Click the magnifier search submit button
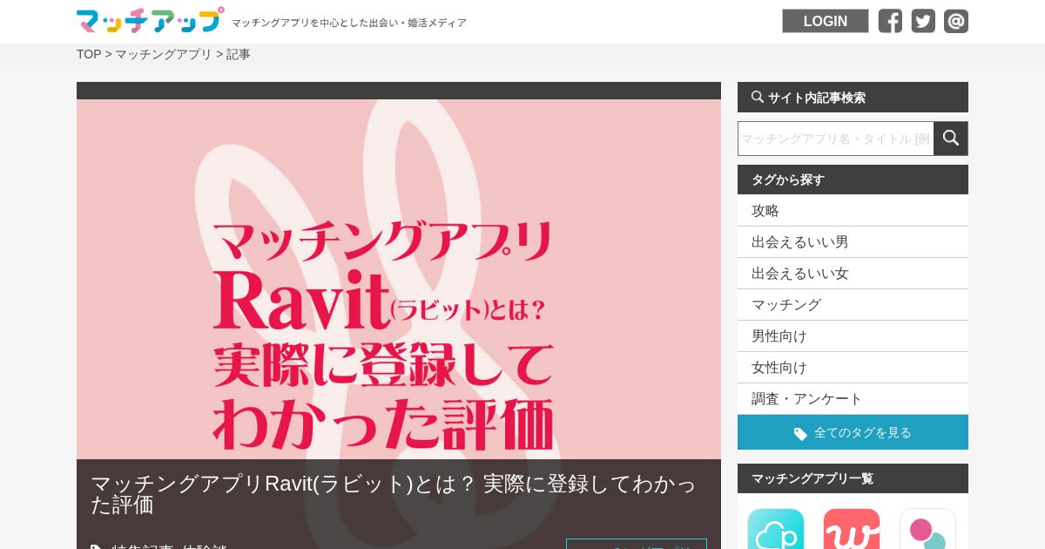Viewport: 1045px width, 549px height. [x=951, y=139]
